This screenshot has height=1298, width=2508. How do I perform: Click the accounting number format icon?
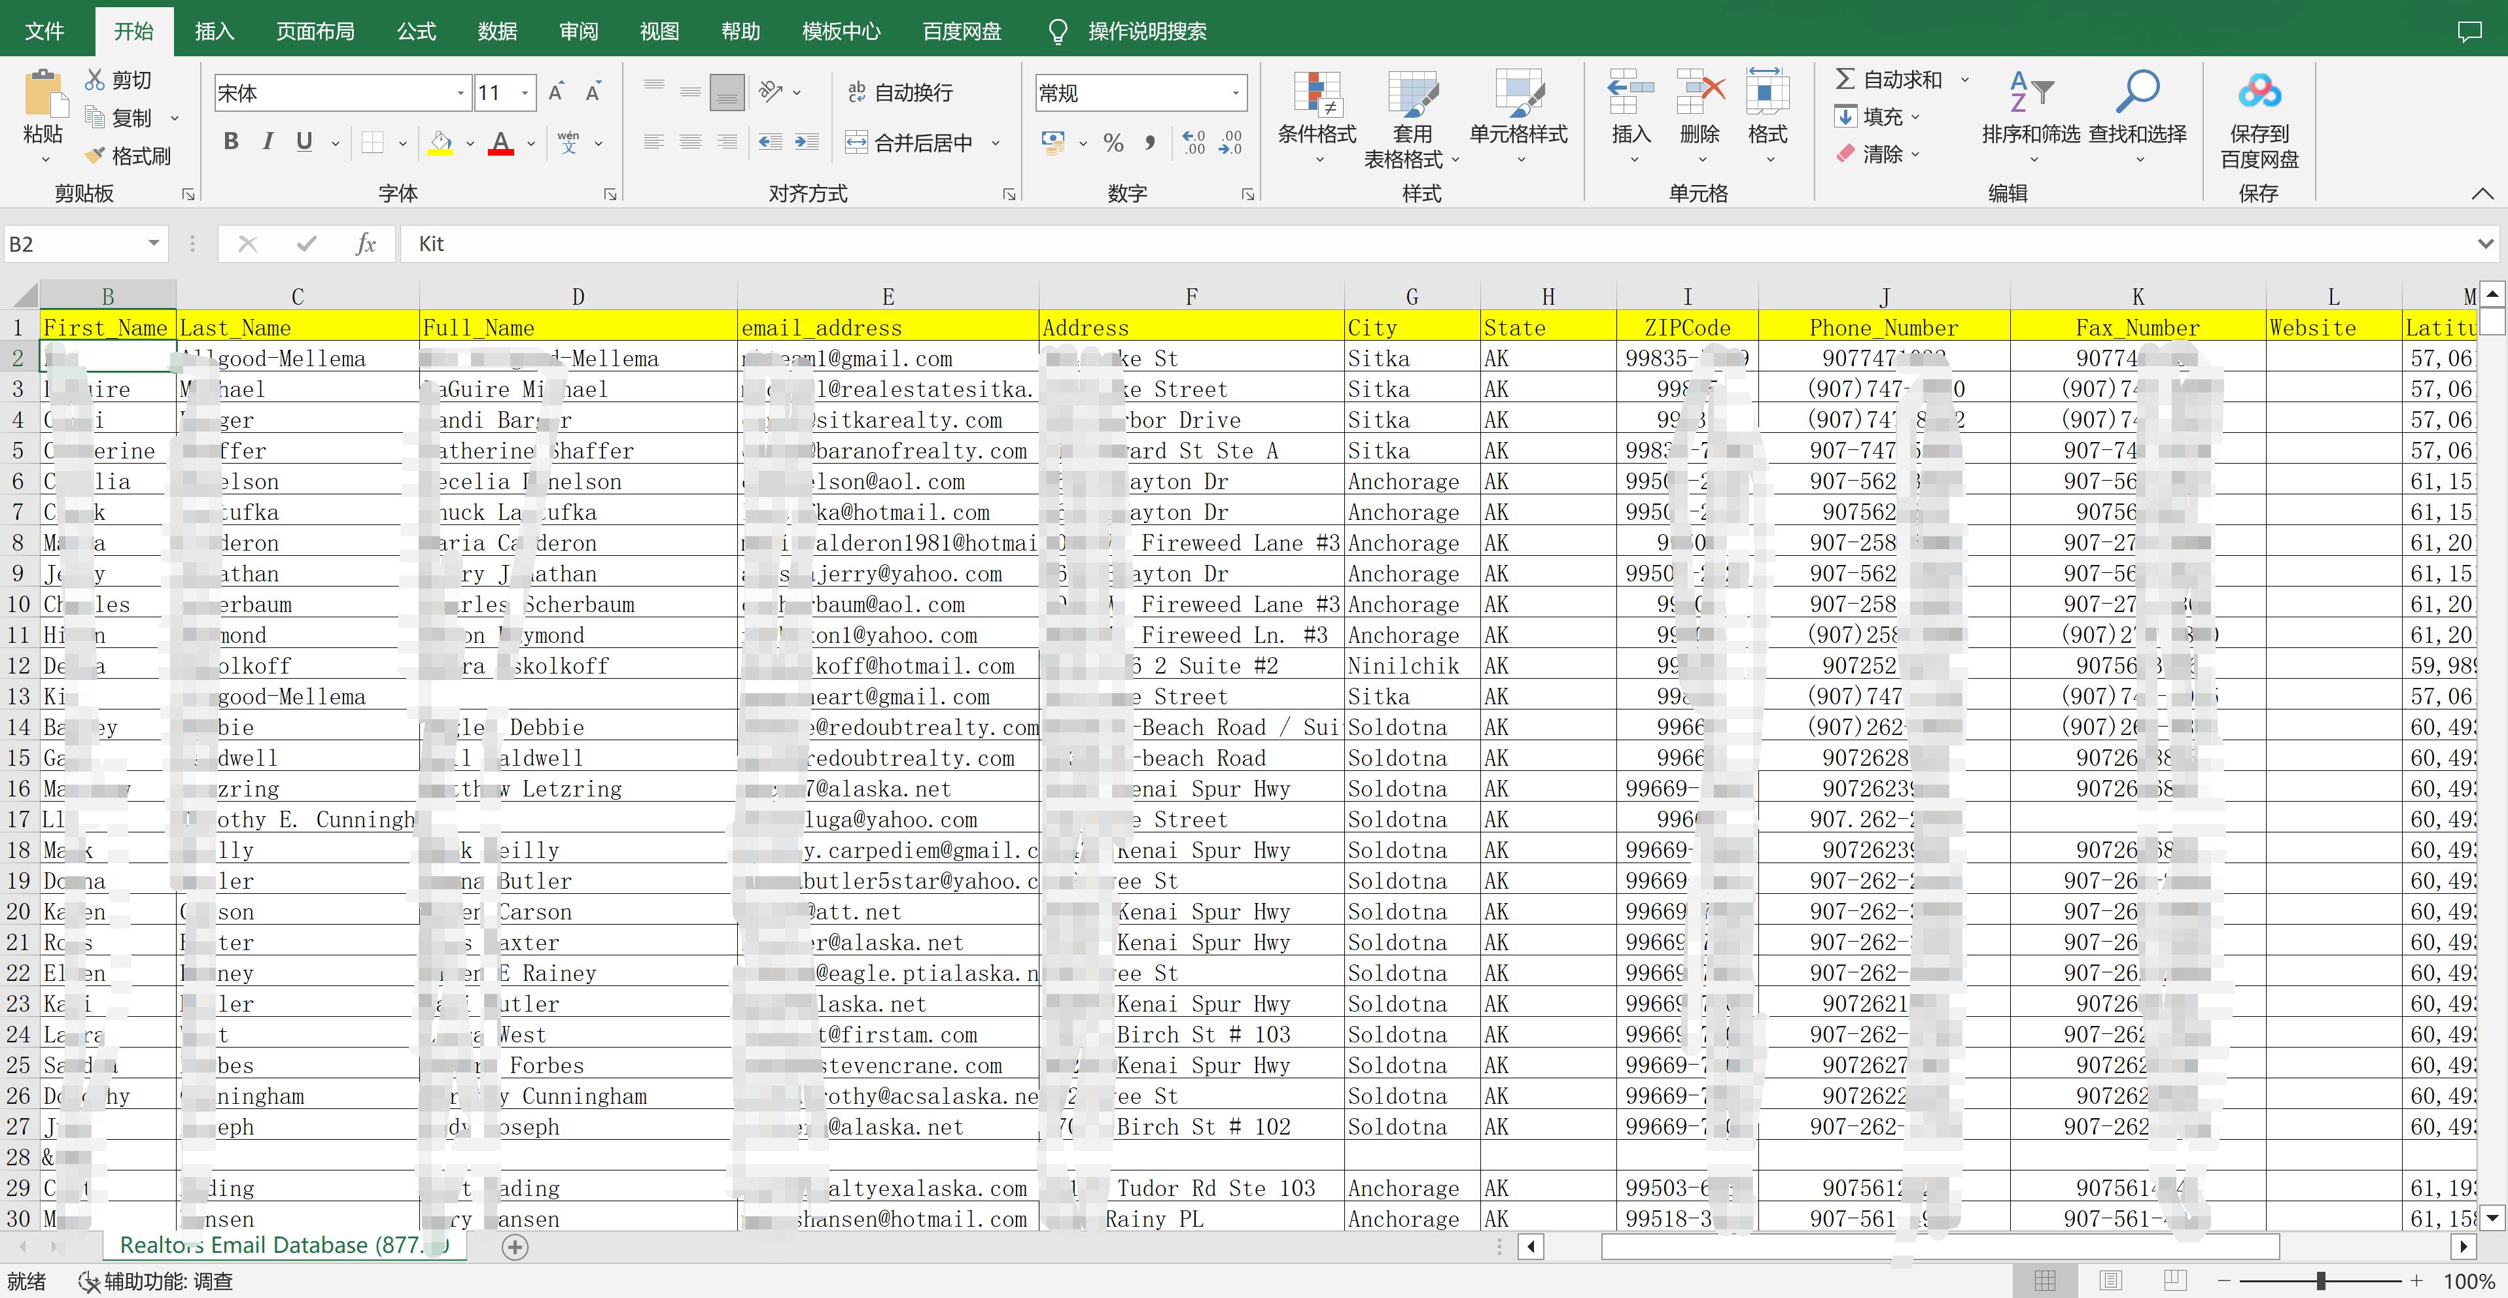1053,143
